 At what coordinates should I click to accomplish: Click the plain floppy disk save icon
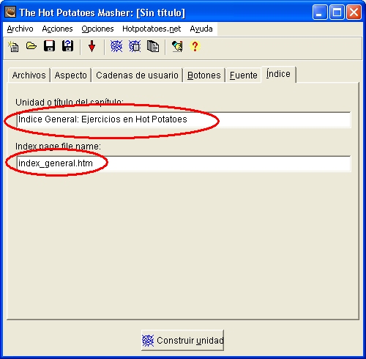(49, 46)
